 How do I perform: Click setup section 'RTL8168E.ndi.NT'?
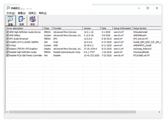coord(142,56)
